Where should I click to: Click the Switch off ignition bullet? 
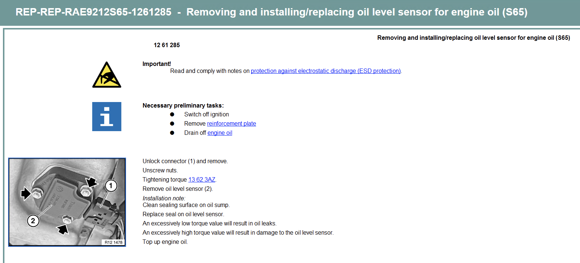coord(206,114)
